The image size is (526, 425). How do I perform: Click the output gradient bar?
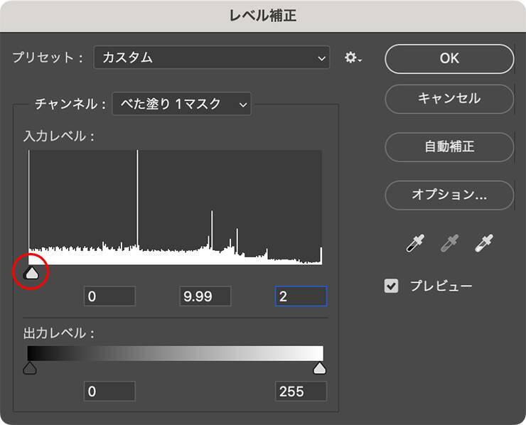175,353
